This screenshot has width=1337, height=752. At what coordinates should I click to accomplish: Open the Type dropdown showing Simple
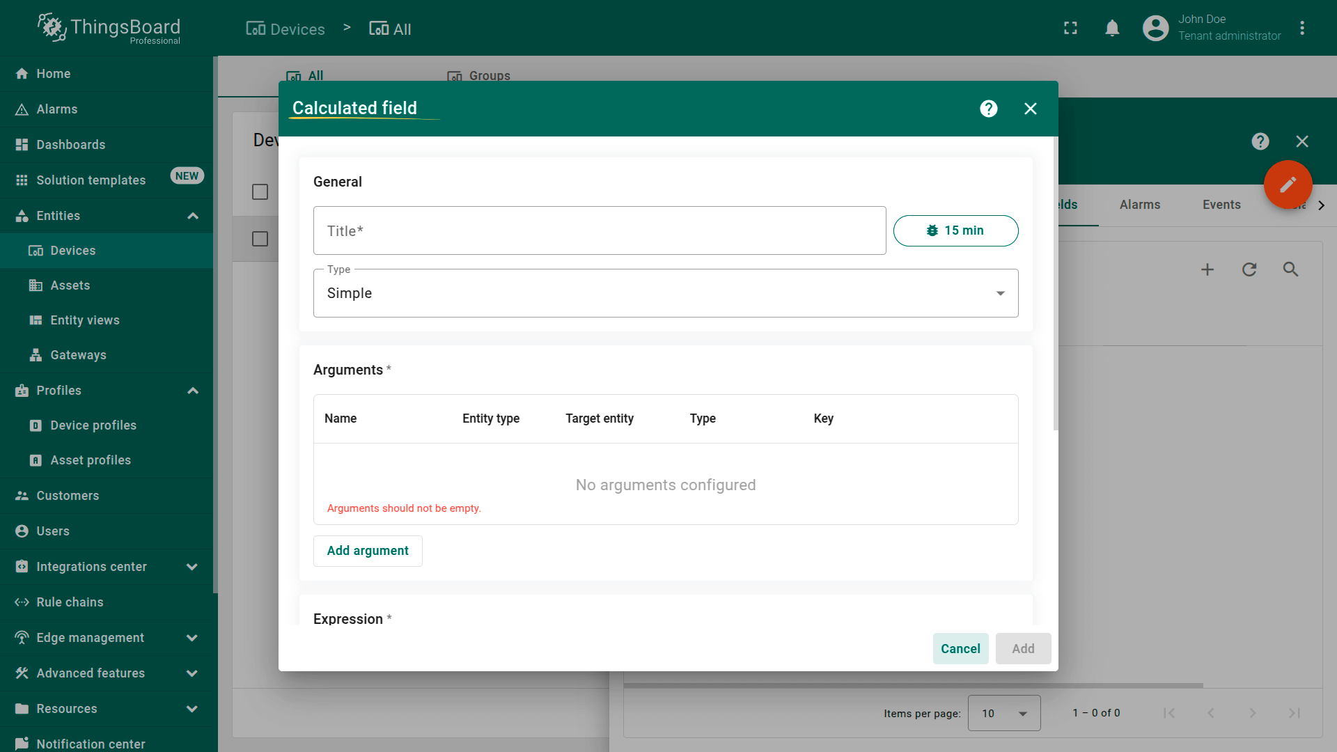665,293
